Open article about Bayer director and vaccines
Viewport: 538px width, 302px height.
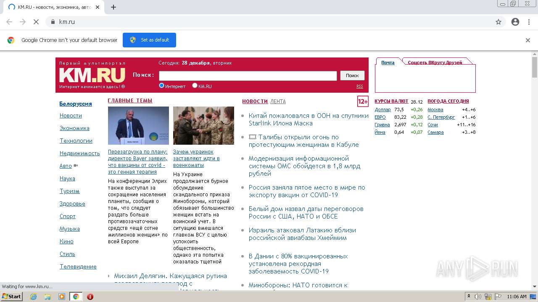(x=138, y=161)
